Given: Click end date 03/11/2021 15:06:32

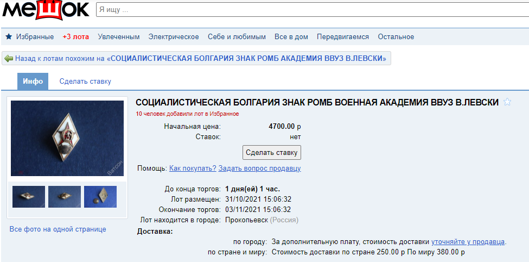Looking at the screenshot, I should [x=258, y=210].
